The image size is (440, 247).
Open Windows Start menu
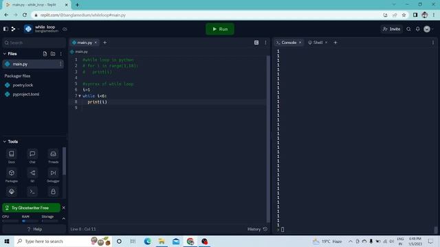tap(7, 241)
